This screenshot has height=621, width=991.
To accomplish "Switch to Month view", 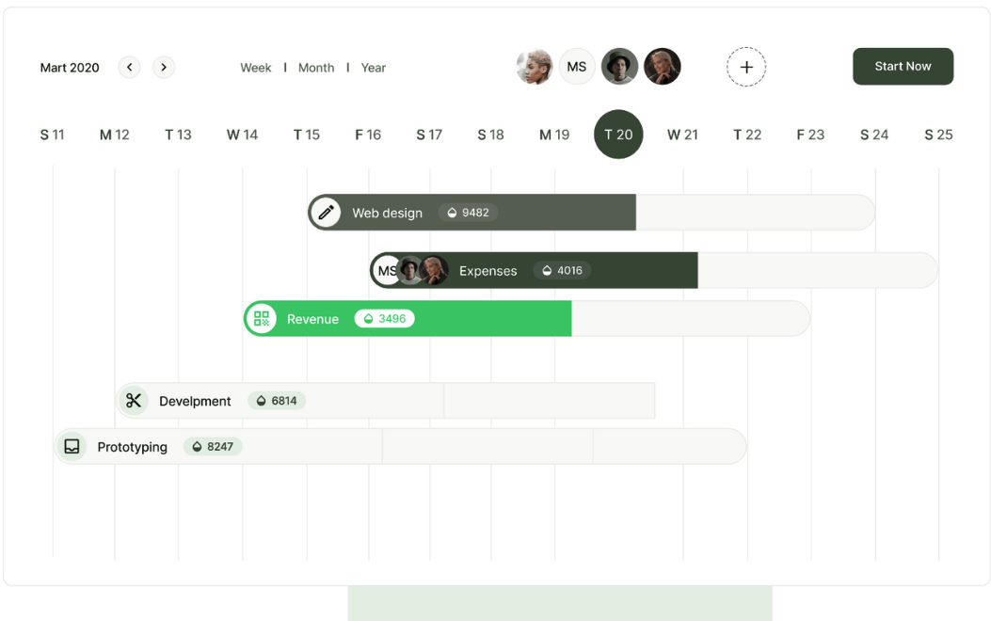I will point(316,68).
